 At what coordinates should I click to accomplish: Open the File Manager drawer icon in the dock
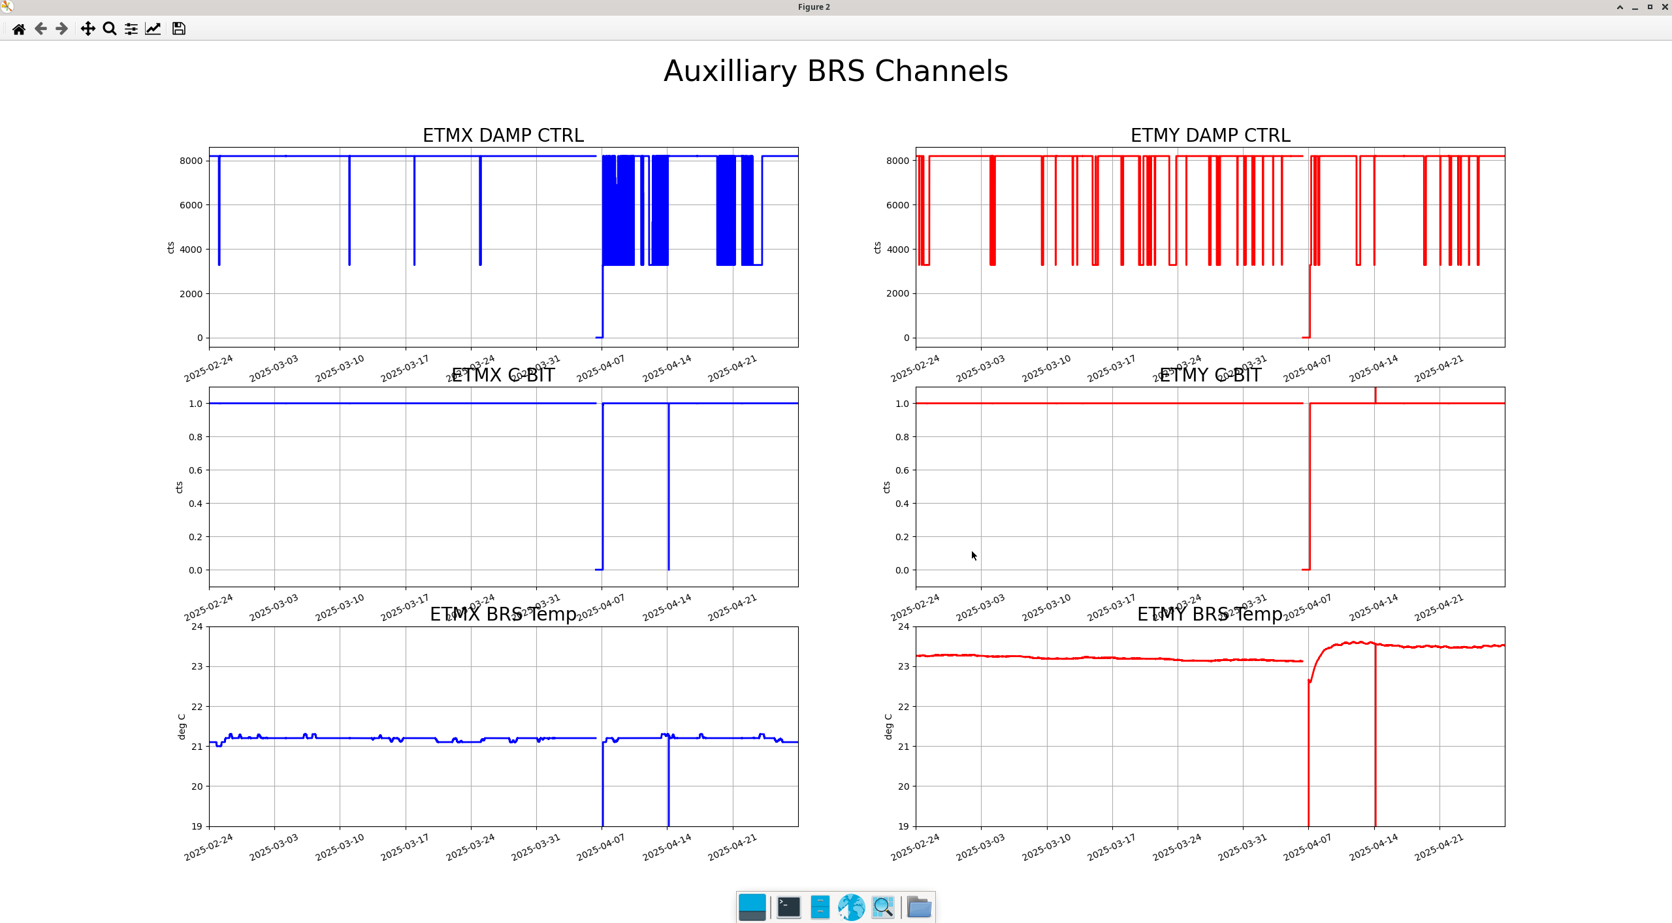(x=820, y=907)
